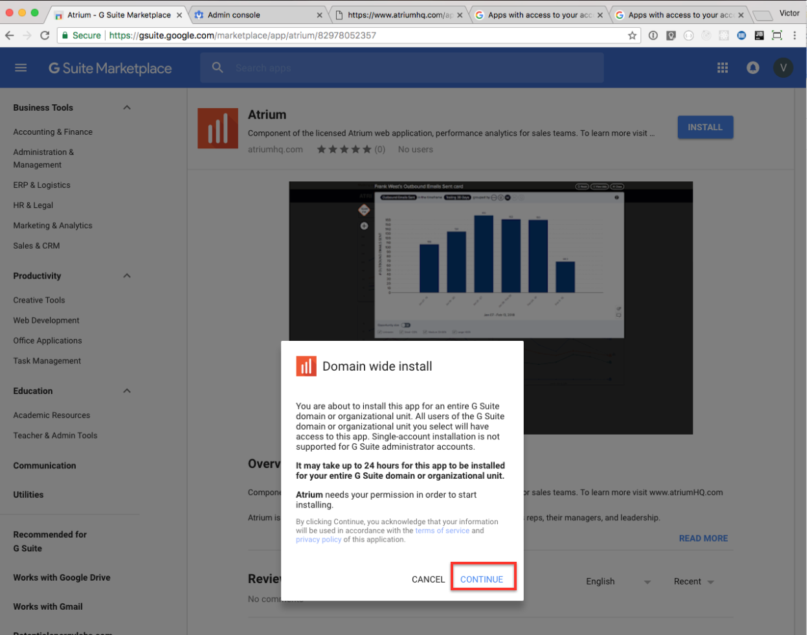Switch to the atriumhq.com tab

[x=399, y=15]
